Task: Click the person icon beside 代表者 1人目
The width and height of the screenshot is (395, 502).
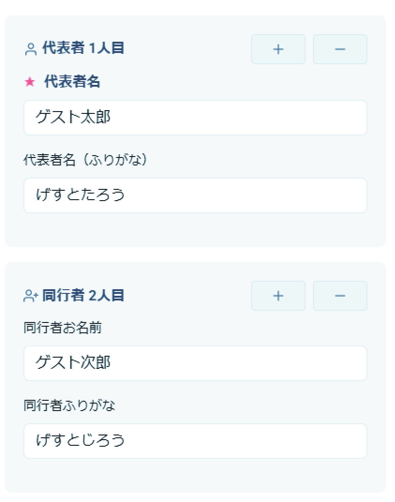Action: coord(30,48)
